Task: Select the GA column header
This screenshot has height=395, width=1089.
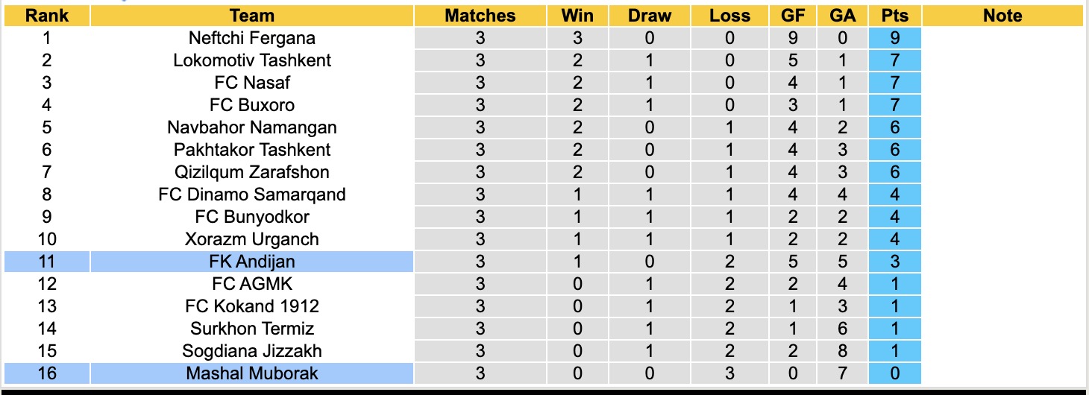Action: click(x=842, y=16)
